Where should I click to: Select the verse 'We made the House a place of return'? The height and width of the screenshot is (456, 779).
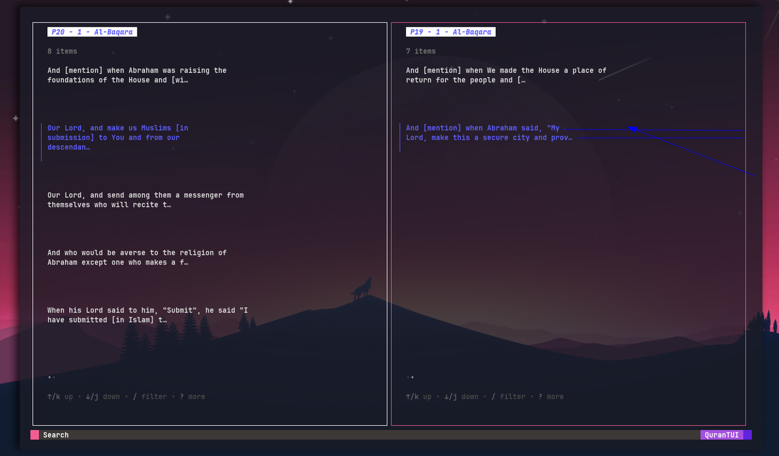506,75
